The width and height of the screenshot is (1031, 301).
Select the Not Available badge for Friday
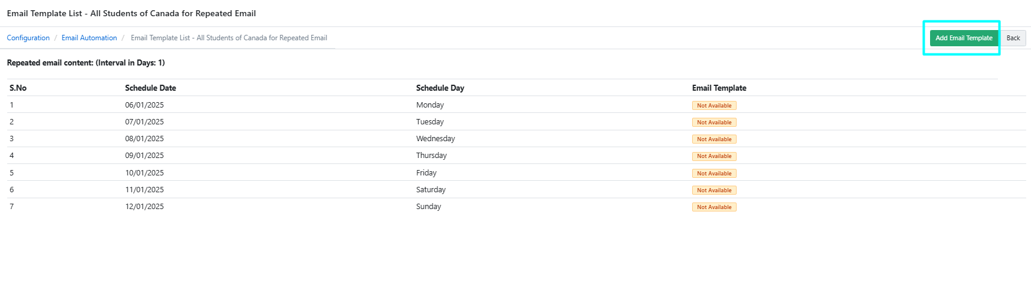tap(714, 174)
